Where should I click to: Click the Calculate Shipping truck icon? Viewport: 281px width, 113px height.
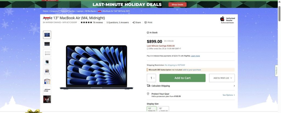(x=148, y=86)
